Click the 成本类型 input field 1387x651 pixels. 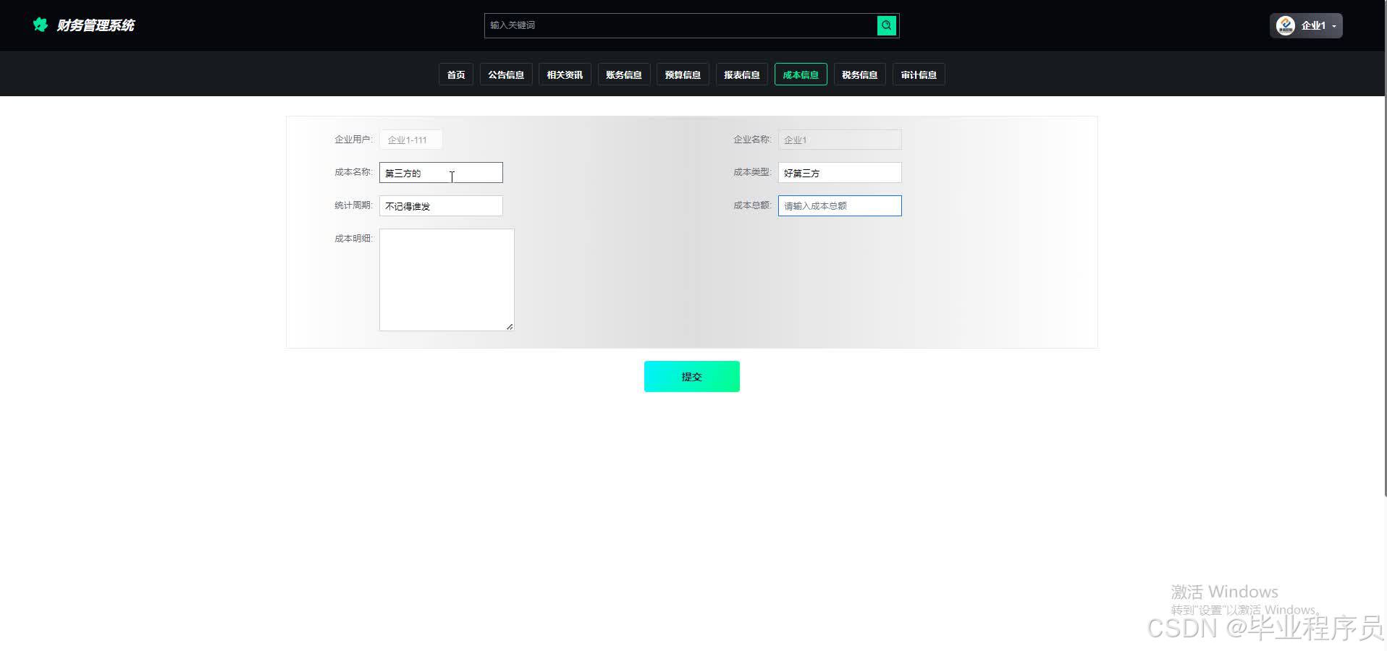pyautogui.click(x=840, y=173)
